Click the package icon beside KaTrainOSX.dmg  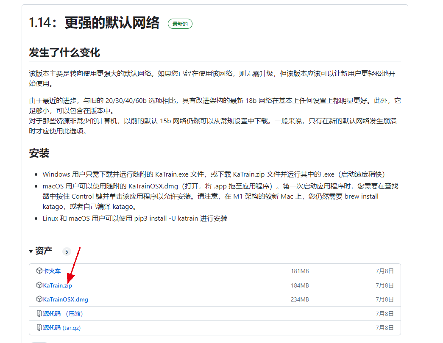pyautogui.click(x=39, y=299)
